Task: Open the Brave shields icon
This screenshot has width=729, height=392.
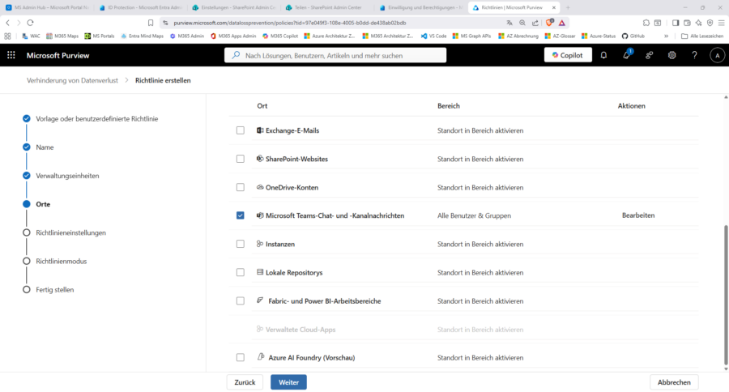Action: tap(549, 23)
